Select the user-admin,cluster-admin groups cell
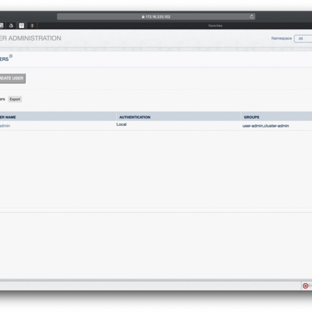 (266, 126)
